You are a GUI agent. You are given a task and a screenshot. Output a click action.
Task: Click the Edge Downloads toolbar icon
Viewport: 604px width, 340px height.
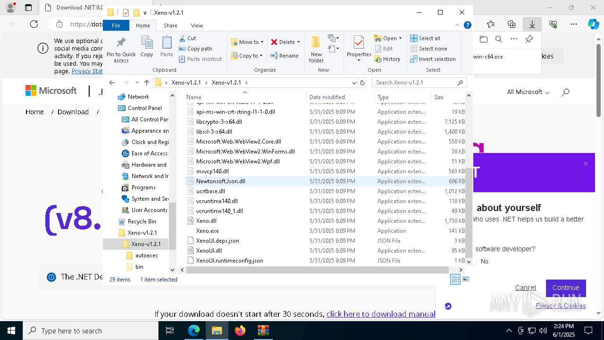tap(532, 24)
